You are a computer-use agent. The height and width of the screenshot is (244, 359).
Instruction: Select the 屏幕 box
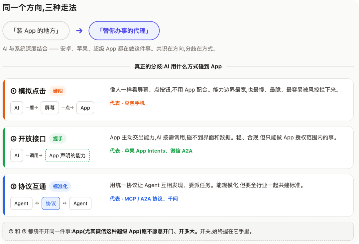(50, 108)
